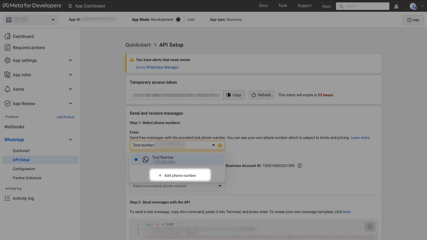This screenshot has width=427, height=240.
Task: Select API Setup in the sidebar
Action: [x=40, y=160]
